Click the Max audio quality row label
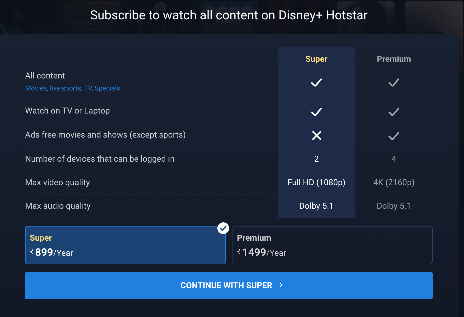464x317 pixels. (58, 206)
